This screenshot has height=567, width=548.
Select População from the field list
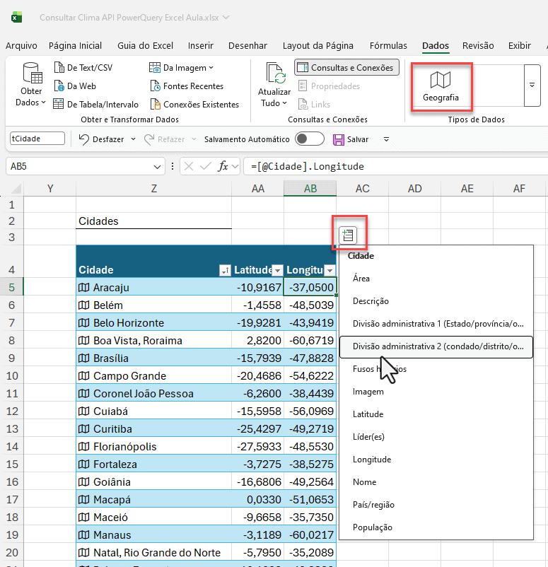(373, 527)
